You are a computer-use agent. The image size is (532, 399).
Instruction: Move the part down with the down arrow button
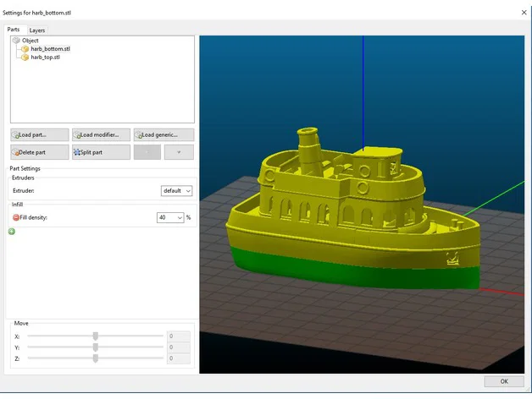click(179, 152)
